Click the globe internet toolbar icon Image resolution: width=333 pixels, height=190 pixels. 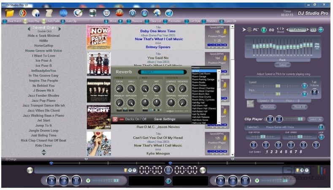coord(157,13)
